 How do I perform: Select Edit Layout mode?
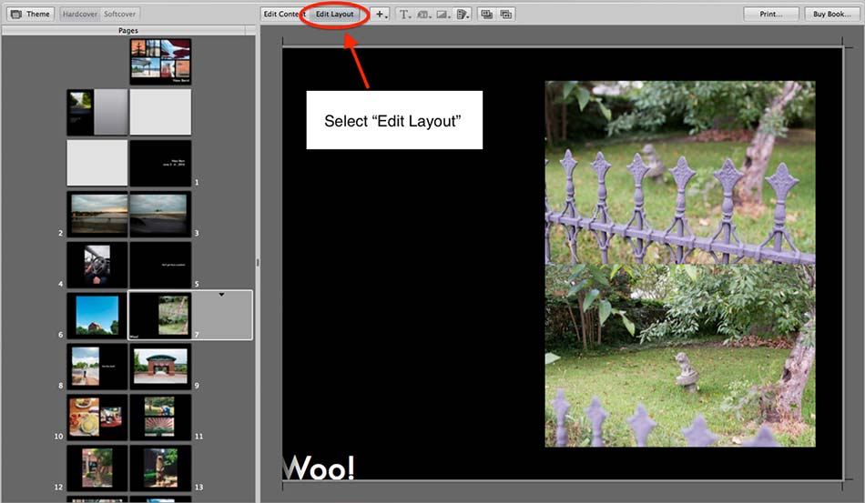tap(334, 15)
